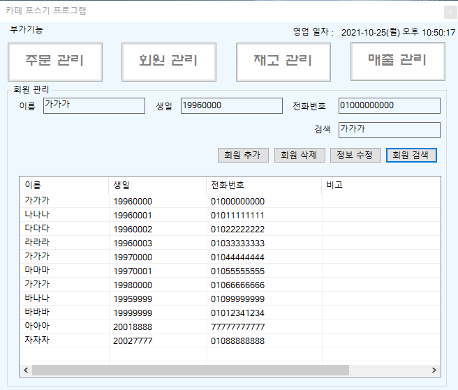Image resolution: width=458 pixels, height=390 pixels.
Task: Click birthday value 19960002
Action: (133, 230)
